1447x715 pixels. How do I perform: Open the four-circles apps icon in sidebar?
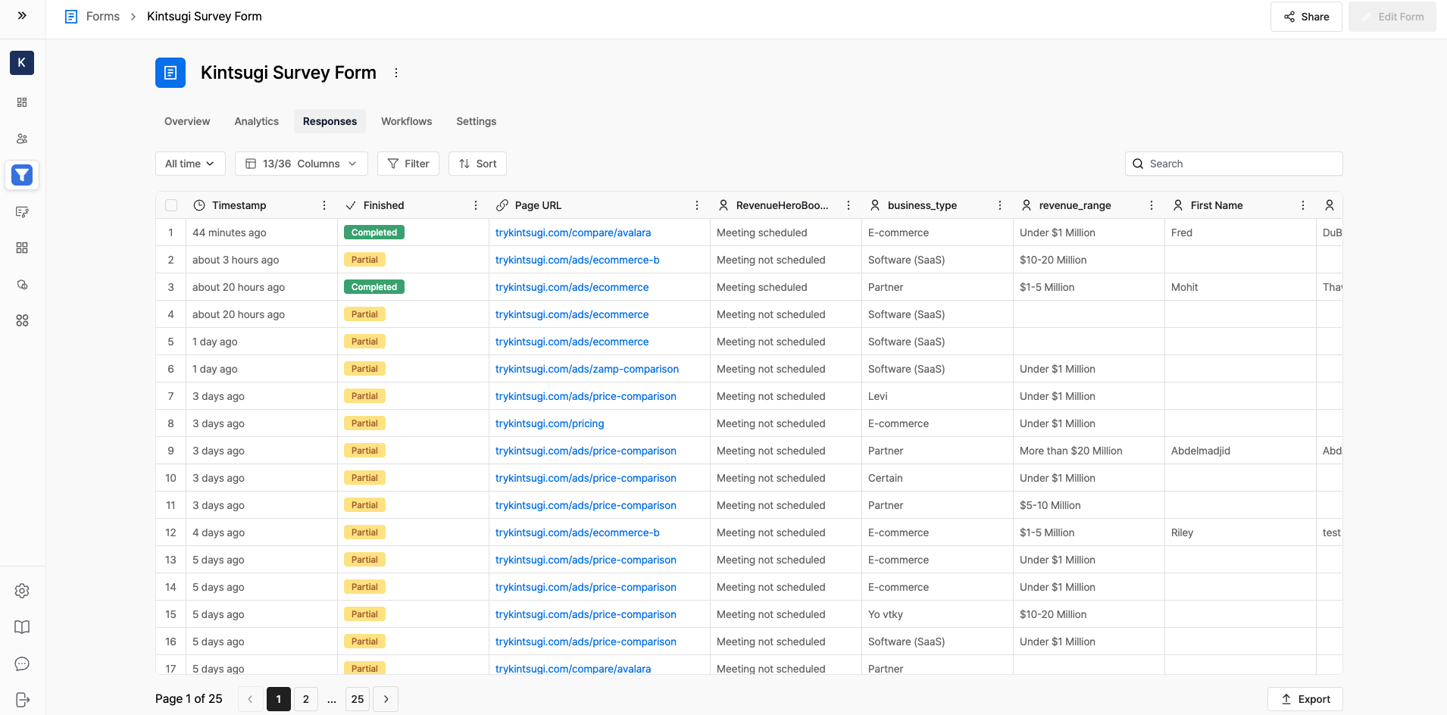coord(22,320)
